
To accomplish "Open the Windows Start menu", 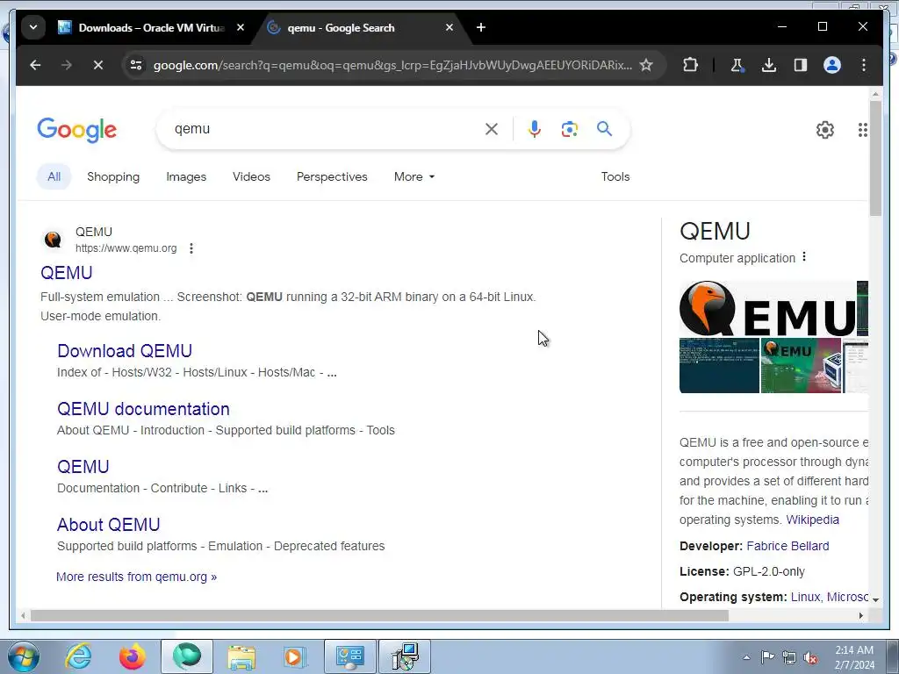I will pos(24,656).
